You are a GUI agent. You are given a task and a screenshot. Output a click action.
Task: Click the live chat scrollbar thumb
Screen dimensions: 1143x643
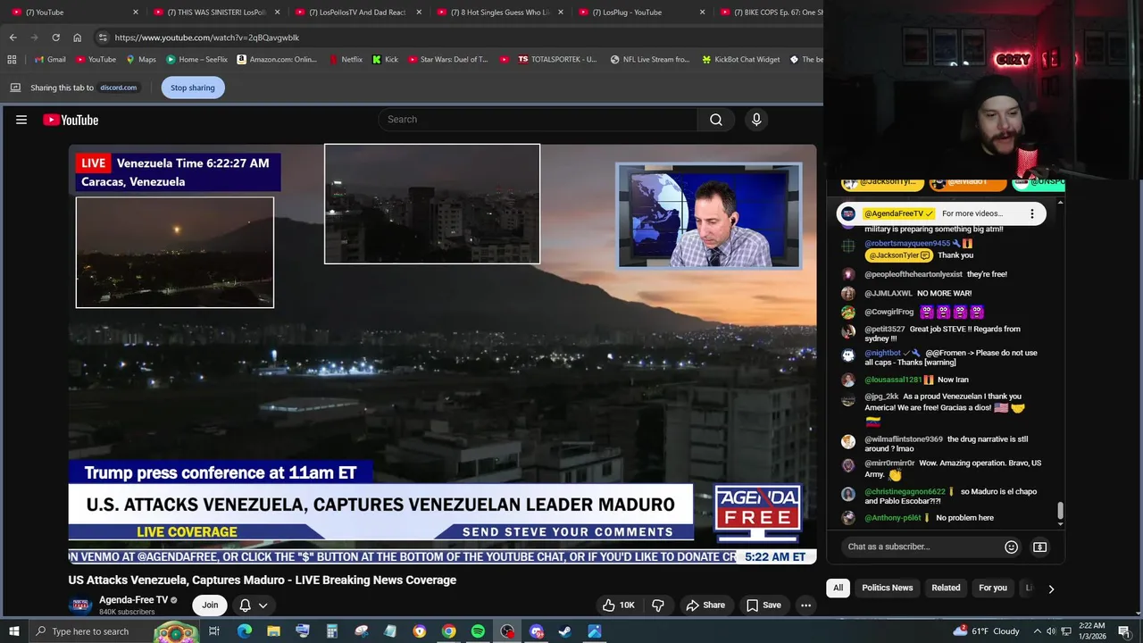tap(1061, 510)
